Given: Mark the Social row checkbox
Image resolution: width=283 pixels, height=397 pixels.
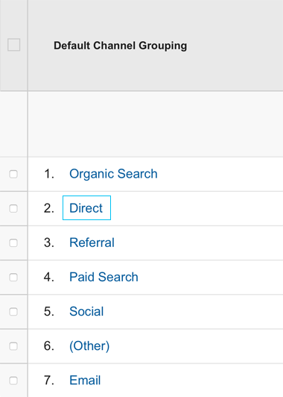Looking at the screenshot, I should (13, 312).
